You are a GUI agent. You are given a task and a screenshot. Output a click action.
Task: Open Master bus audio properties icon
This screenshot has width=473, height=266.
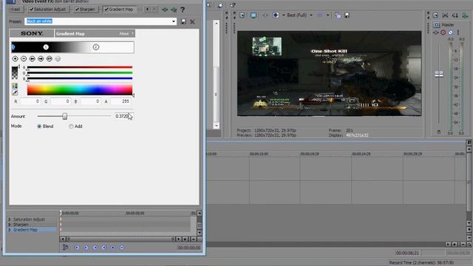[x=435, y=15]
